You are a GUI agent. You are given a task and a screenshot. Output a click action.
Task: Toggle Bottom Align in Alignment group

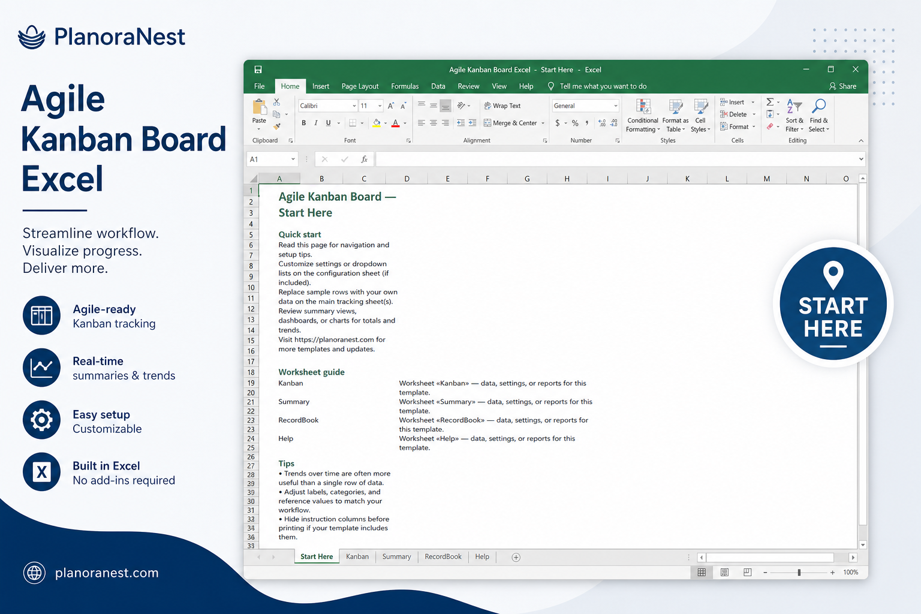[445, 106]
